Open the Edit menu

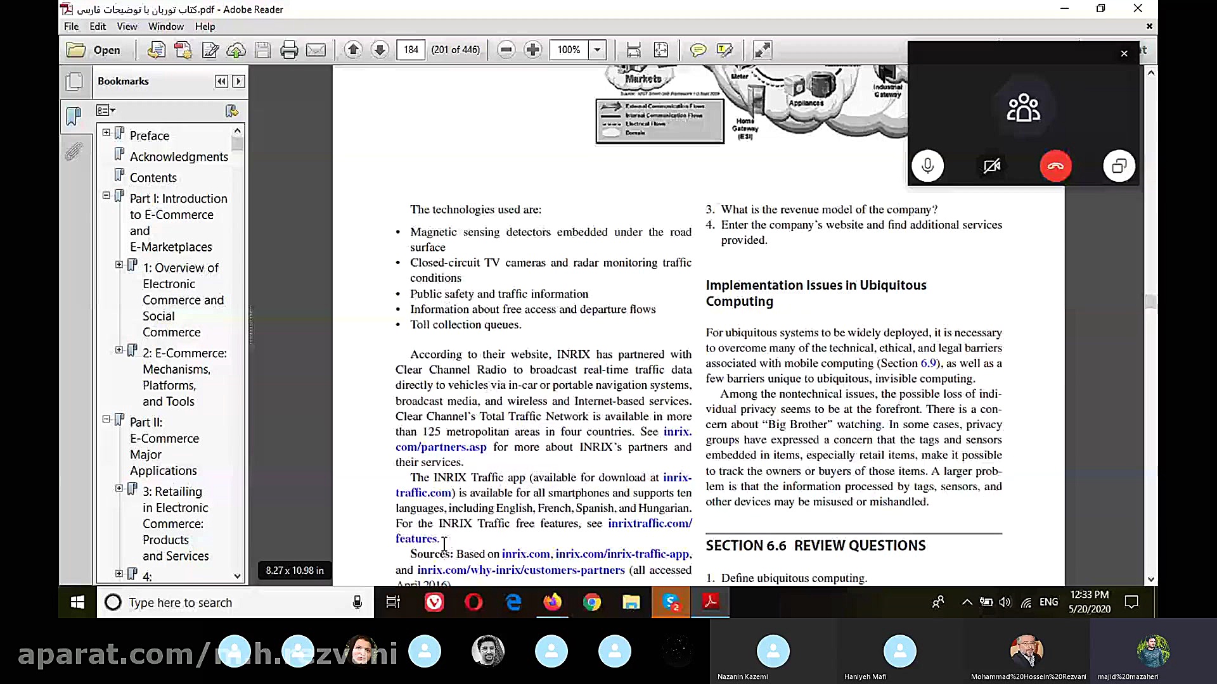point(98,27)
